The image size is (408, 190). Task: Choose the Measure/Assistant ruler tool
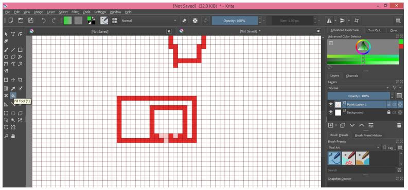click(6, 104)
